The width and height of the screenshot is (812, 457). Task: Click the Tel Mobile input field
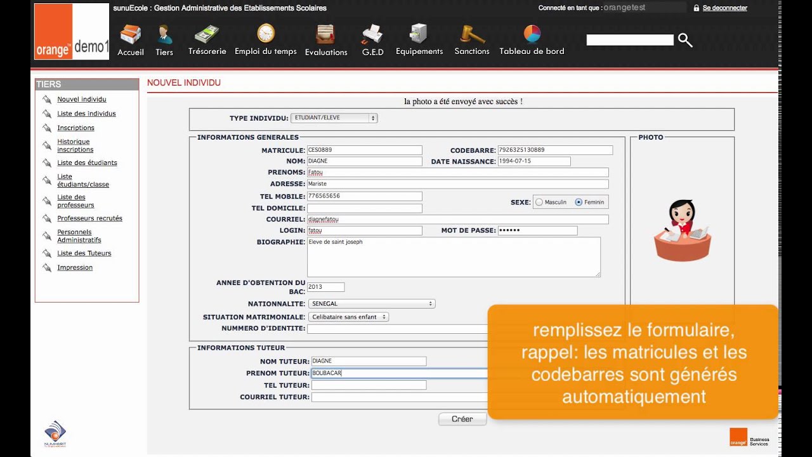point(364,196)
